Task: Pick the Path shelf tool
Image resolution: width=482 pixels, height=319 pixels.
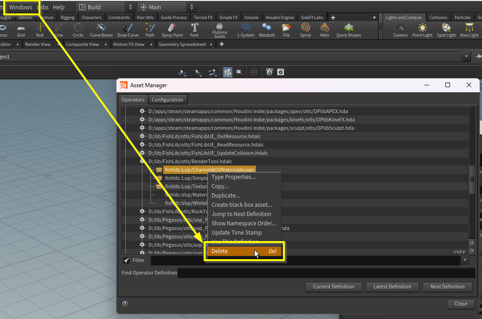Action: 150,30
